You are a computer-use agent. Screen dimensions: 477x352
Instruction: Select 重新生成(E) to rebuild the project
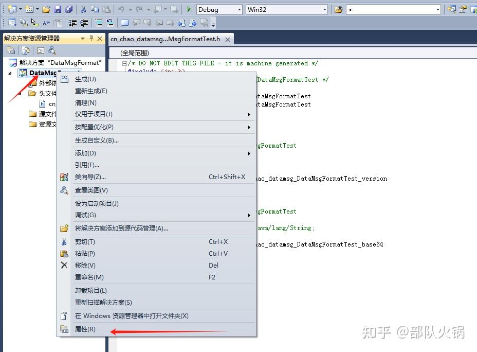tap(91, 90)
